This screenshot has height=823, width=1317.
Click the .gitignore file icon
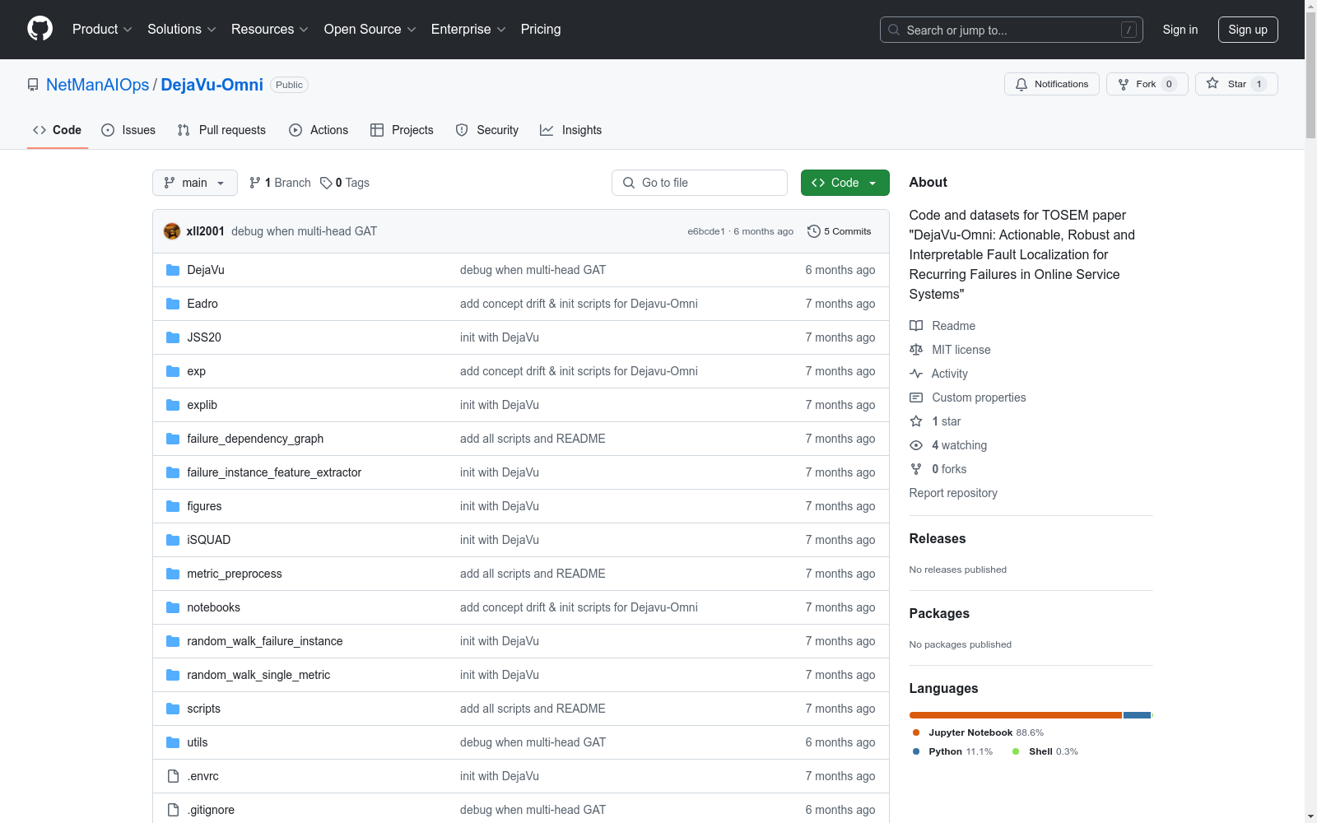pos(173,810)
